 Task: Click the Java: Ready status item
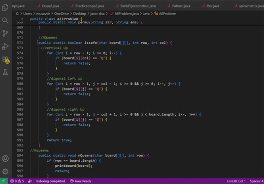coord(81,181)
